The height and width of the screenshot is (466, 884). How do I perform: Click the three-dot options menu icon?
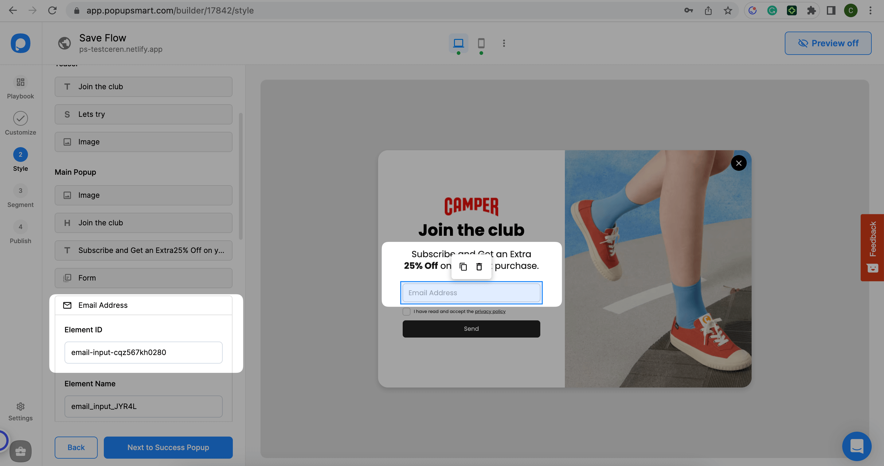pos(504,43)
